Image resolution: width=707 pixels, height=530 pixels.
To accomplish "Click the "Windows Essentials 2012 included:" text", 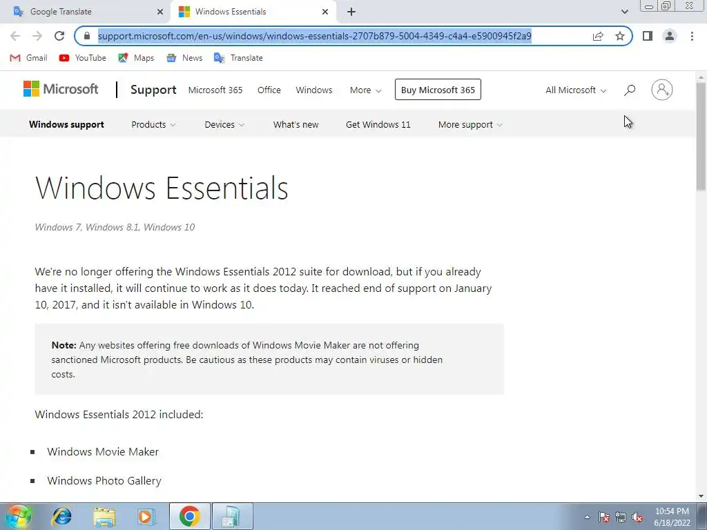I will click(119, 414).
